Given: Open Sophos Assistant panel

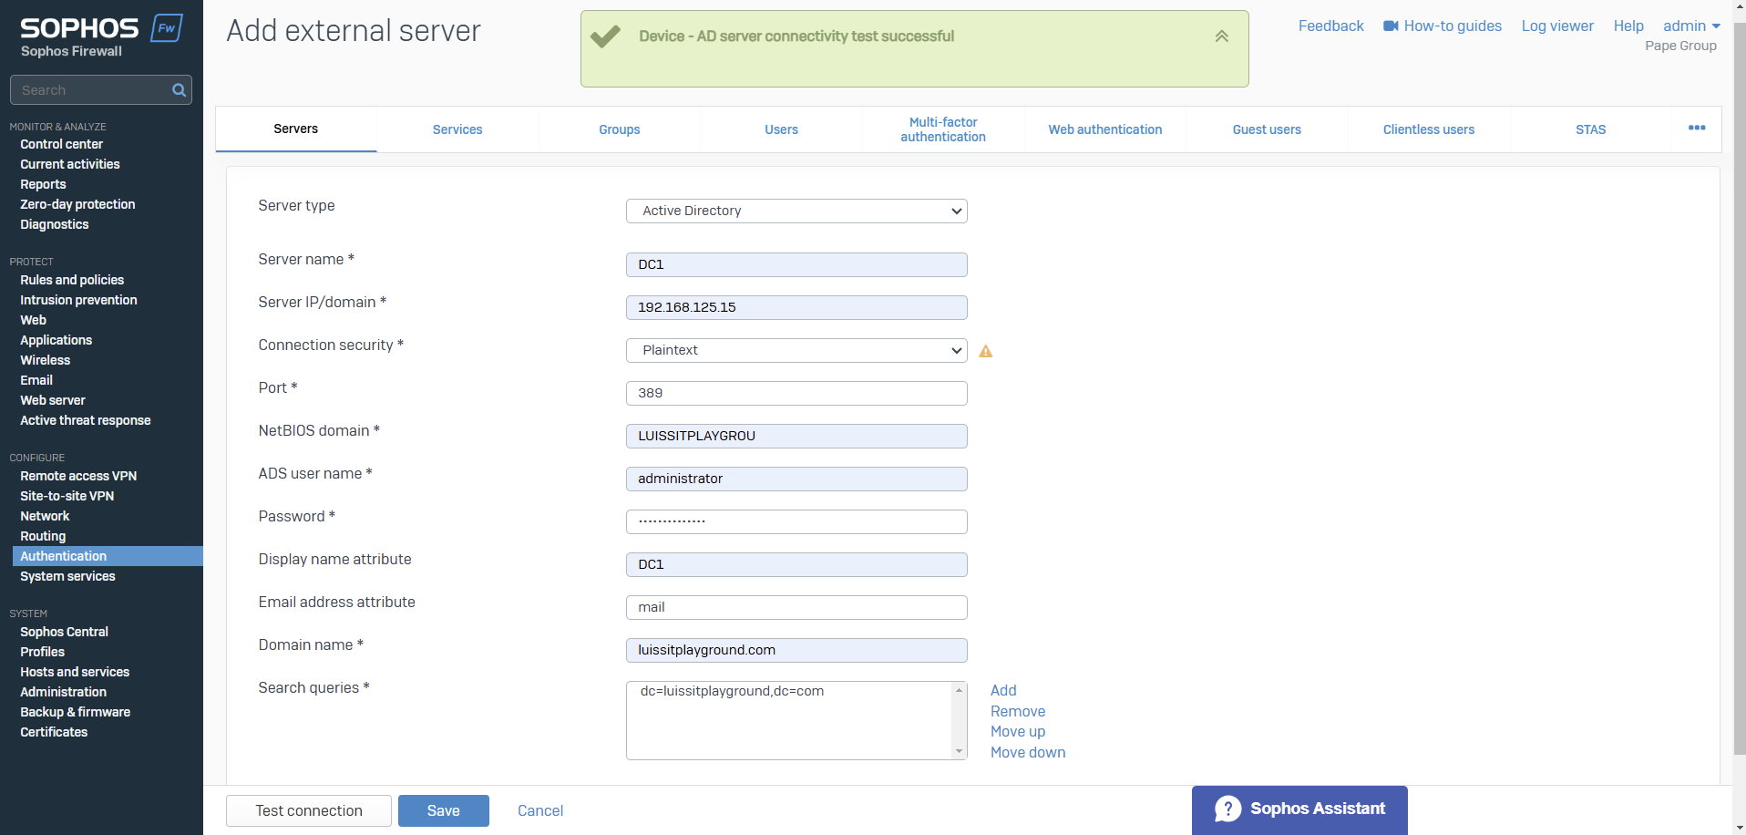Looking at the screenshot, I should click(x=1299, y=809).
